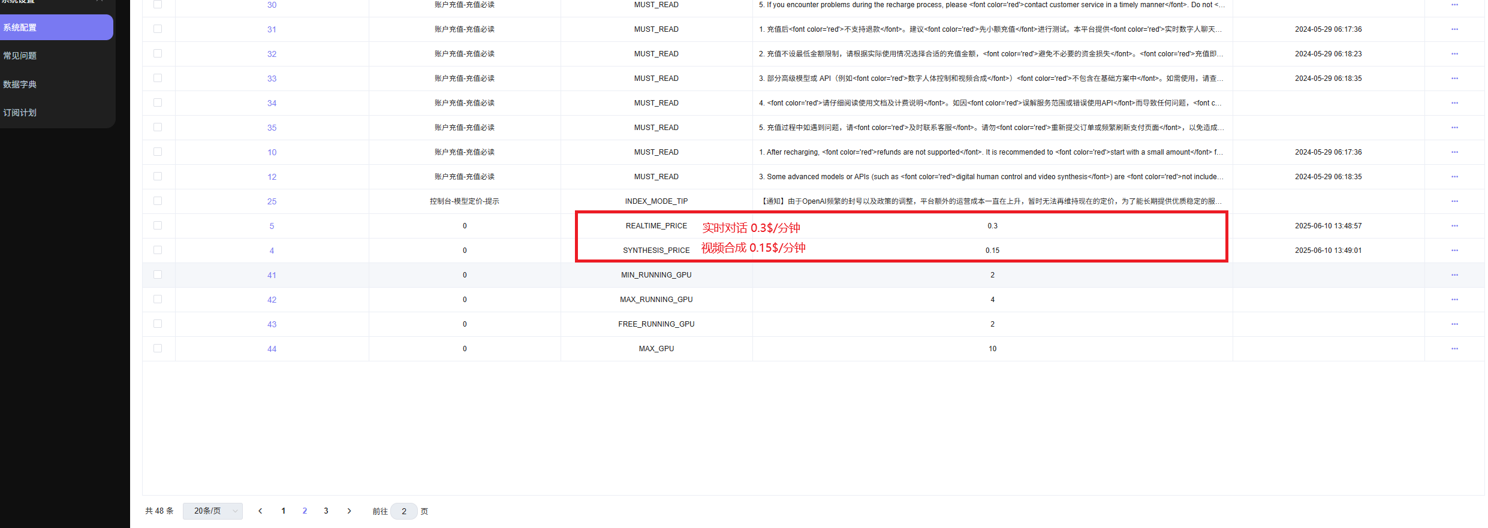This screenshot has width=1488, height=528.
Task: Open actions menu for INDEX_MODE_TIP row
Action: tap(1454, 201)
